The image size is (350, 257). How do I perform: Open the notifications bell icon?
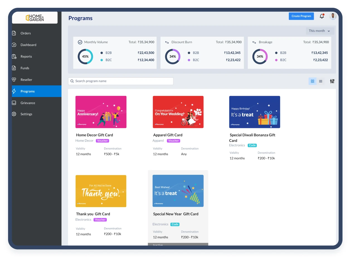coord(322,16)
